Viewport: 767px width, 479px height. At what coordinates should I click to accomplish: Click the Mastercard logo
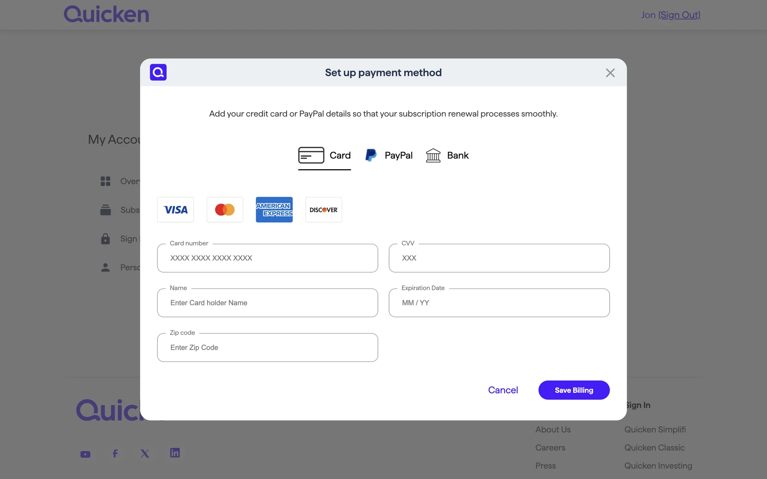click(x=225, y=210)
